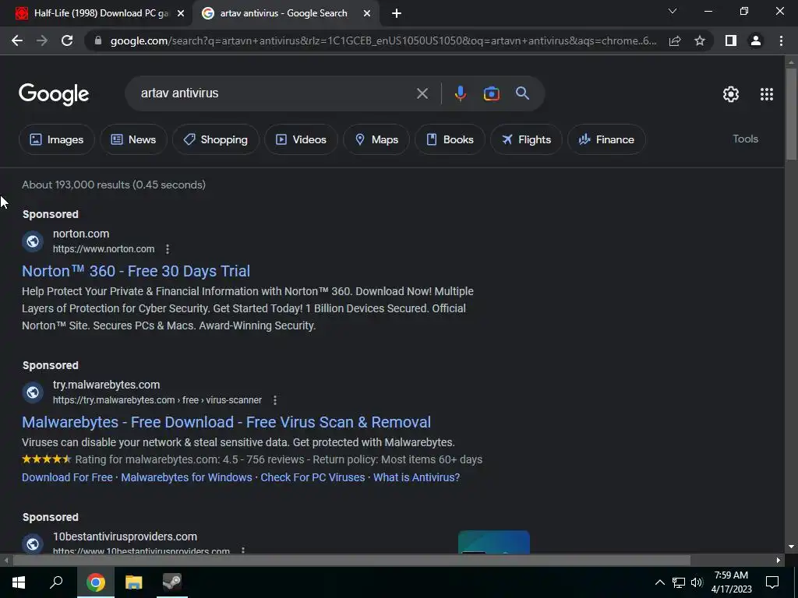
Task: Open the Windows Start menu
Action: [x=19, y=582]
